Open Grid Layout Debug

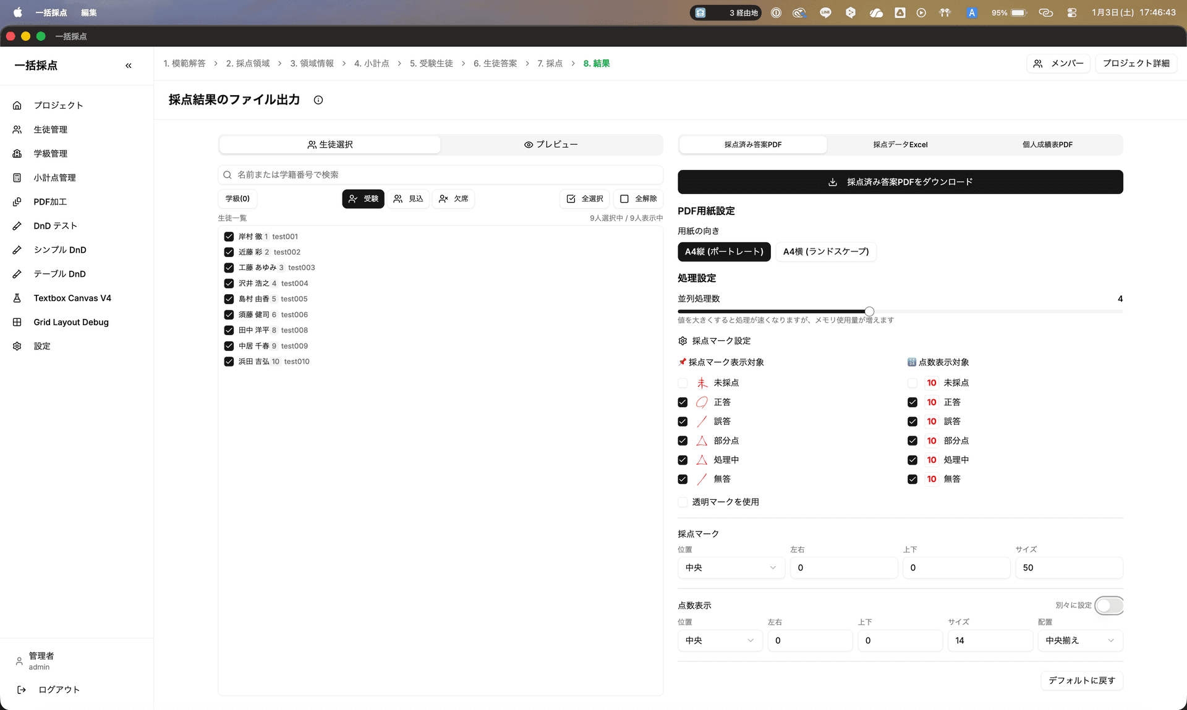point(69,322)
